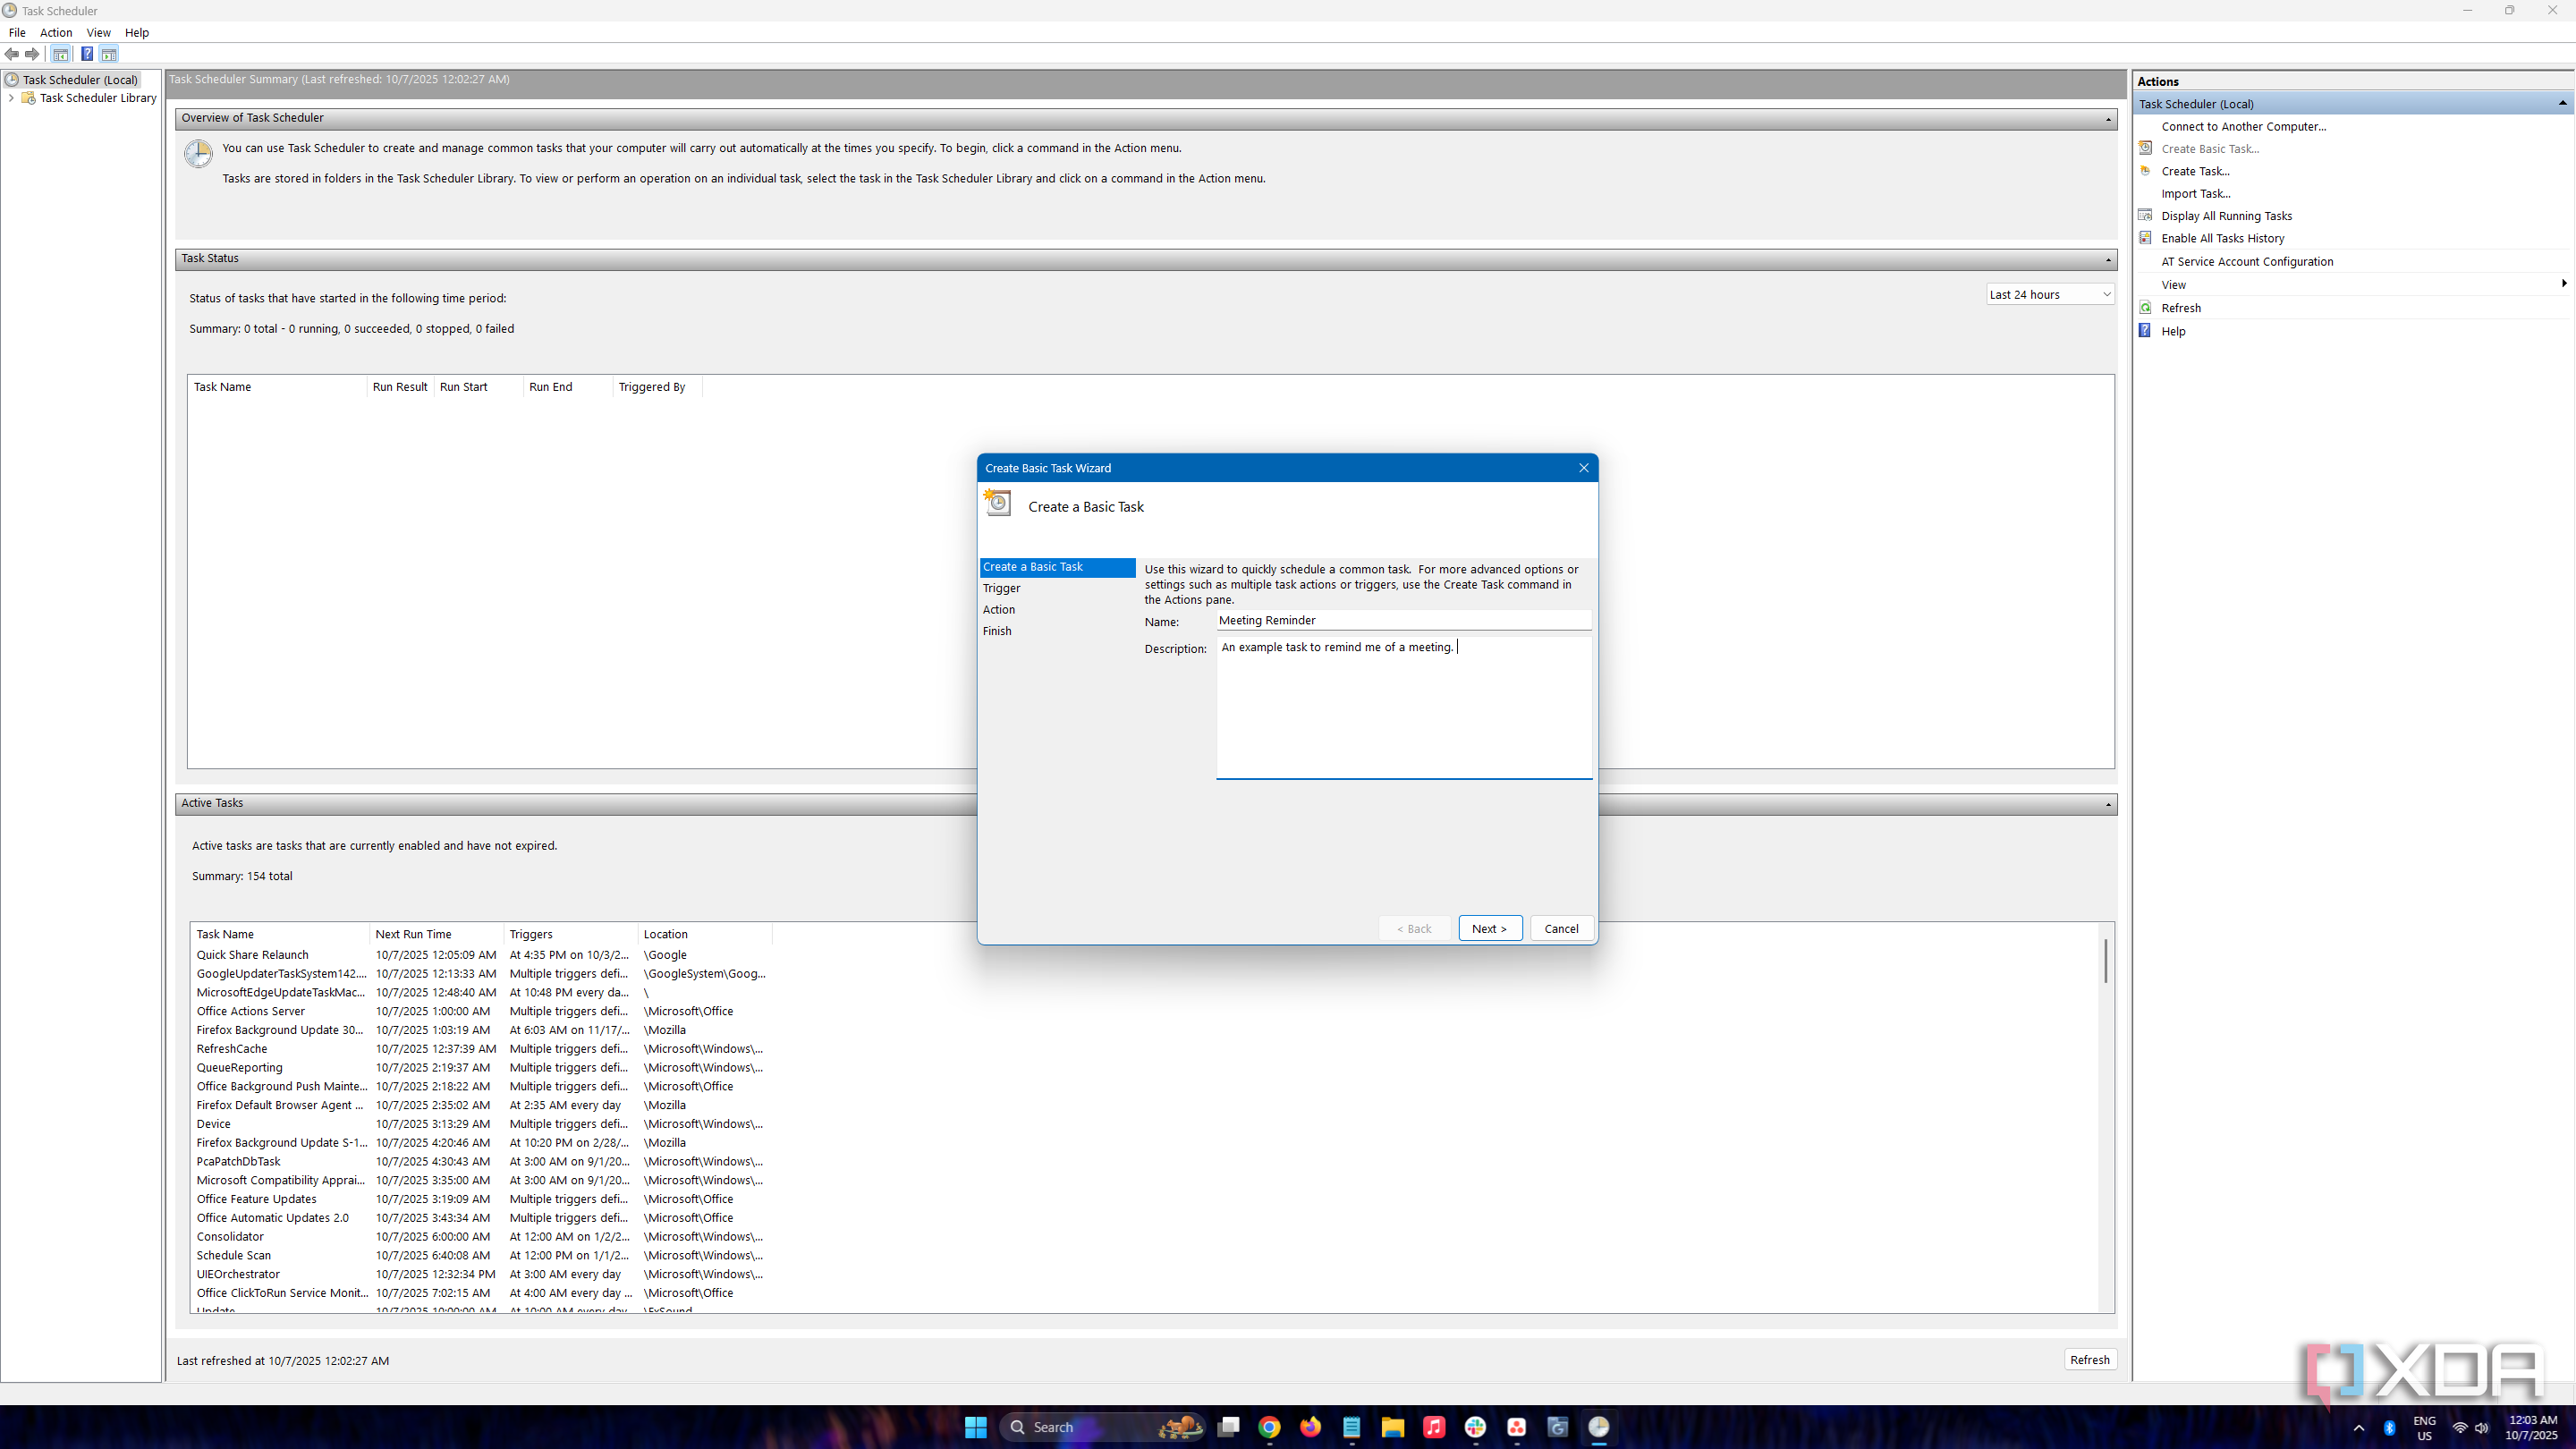Screen dimensions: 2576x1449
Task: Collapse the Task Status section
Action: click(2108, 259)
